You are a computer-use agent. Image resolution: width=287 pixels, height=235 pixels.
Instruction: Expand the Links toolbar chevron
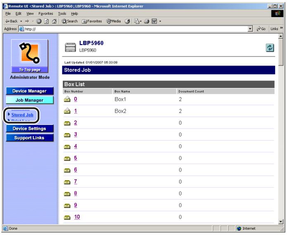coord(281,28)
